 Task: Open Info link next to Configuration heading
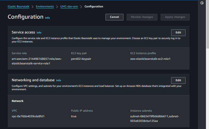coord(48,18)
